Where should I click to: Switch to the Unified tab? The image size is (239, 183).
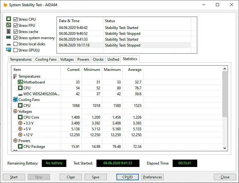(x=113, y=59)
